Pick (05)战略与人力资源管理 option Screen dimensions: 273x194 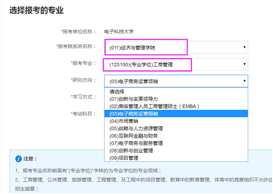tap(176, 128)
